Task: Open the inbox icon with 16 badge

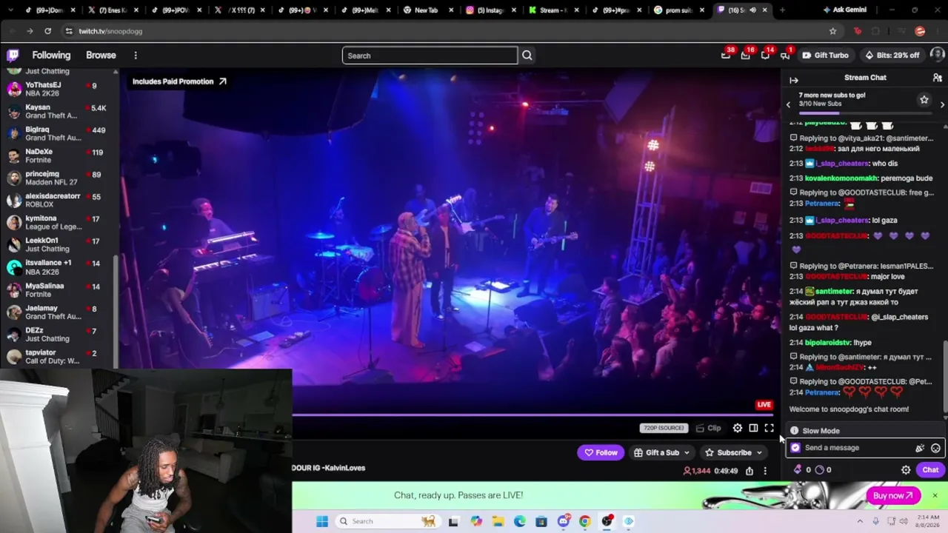Action: tap(745, 56)
